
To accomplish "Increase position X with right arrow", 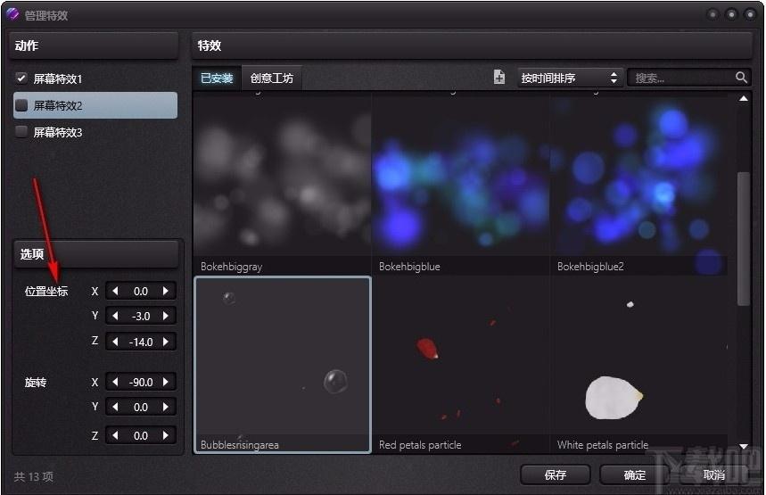I will click(166, 292).
